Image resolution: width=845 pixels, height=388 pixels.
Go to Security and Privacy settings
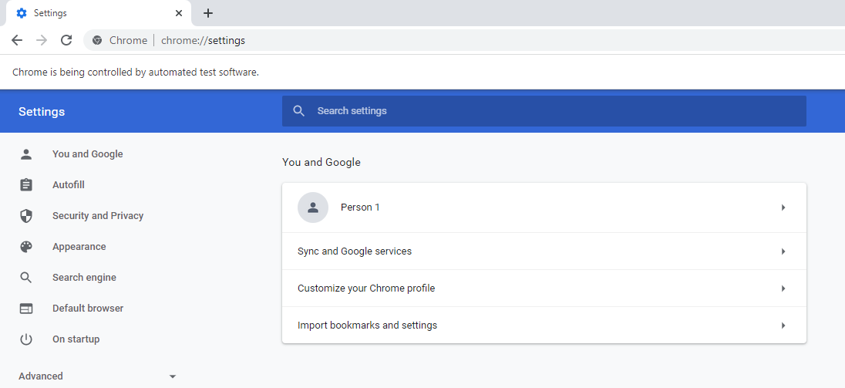[98, 215]
